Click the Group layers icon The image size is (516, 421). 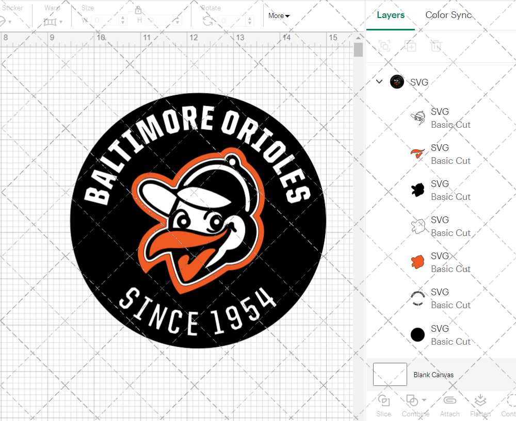coord(384,46)
